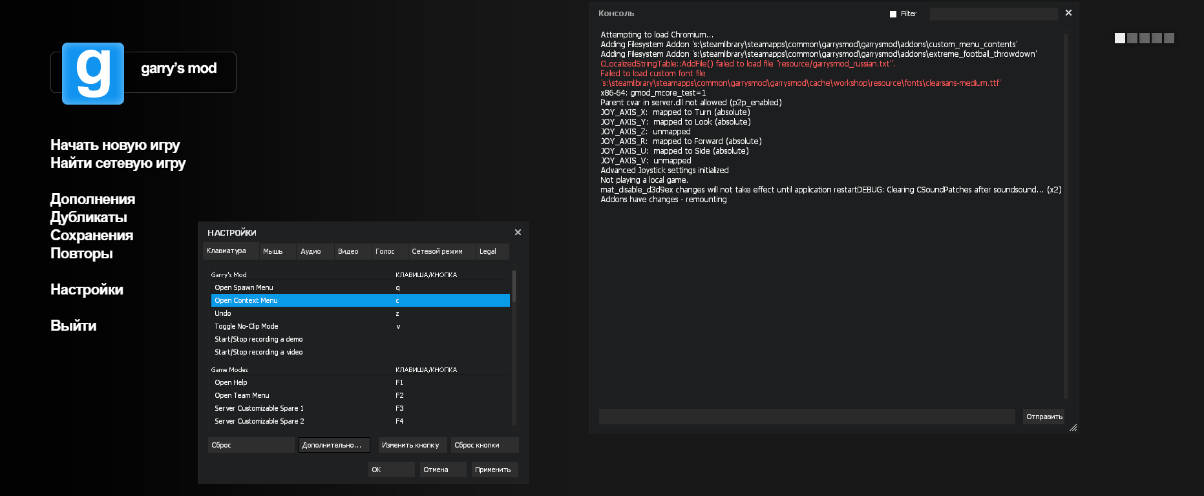Click the Применить apply button

coord(493,470)
